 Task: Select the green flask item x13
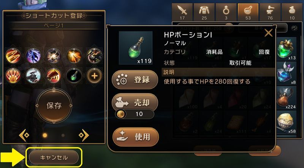[x=287, y=49]
